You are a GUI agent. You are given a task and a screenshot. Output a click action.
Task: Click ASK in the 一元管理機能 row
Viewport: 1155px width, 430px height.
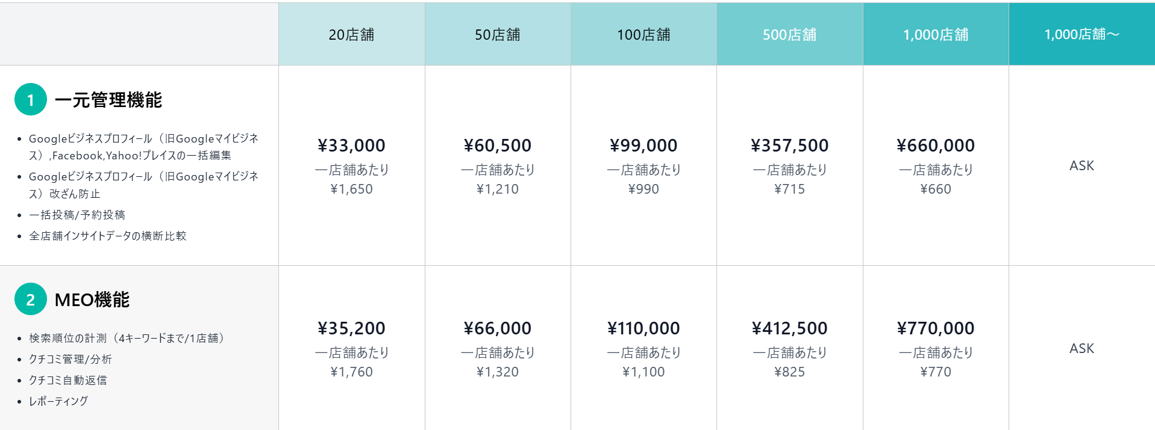click(x=1081, y=165)
